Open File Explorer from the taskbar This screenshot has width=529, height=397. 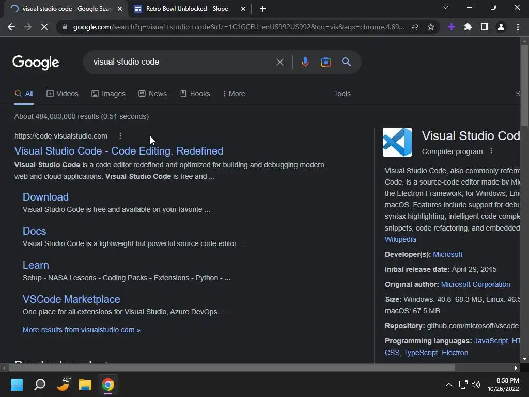tap(85, 385)
